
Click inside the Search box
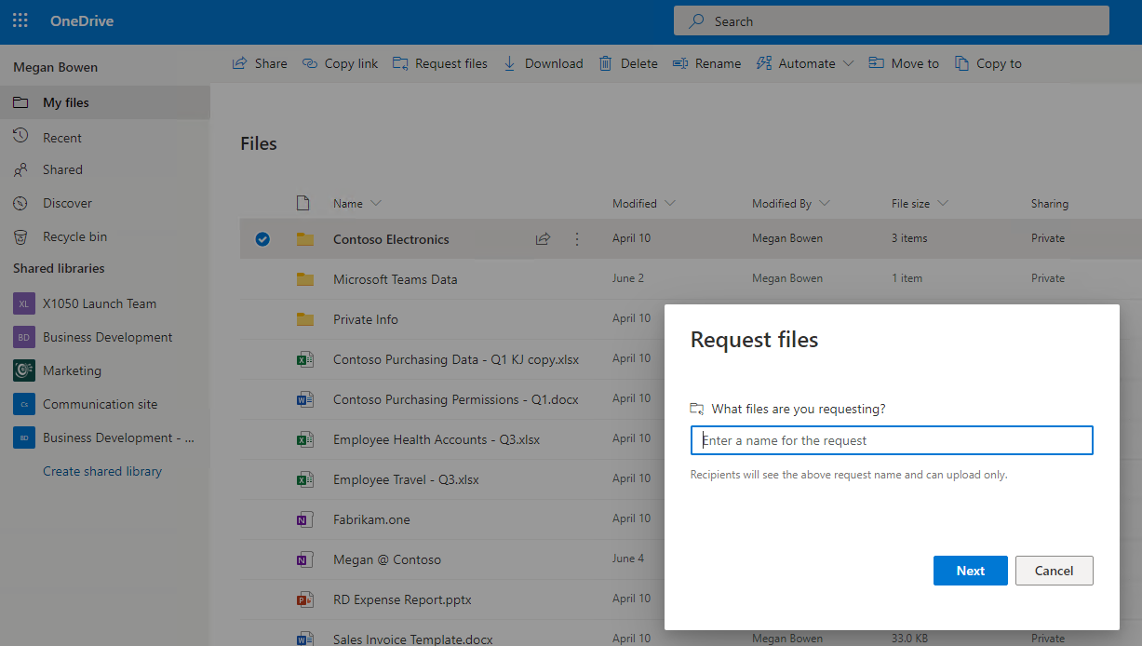coord(892,21)
